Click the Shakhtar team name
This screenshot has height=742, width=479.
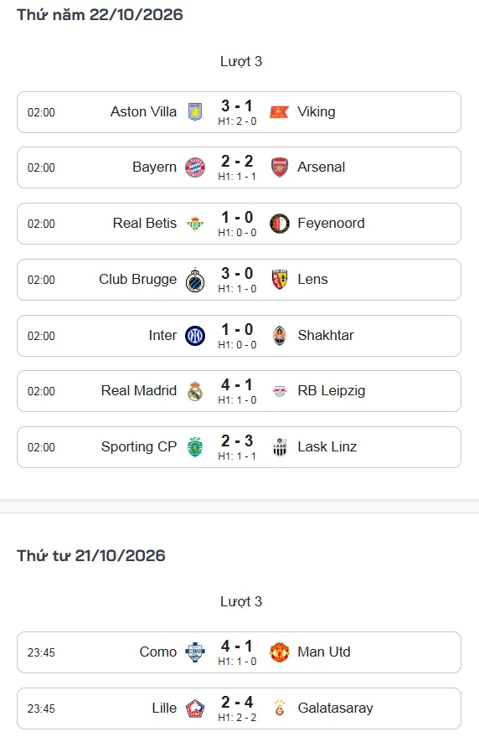[x=326, y=335]
